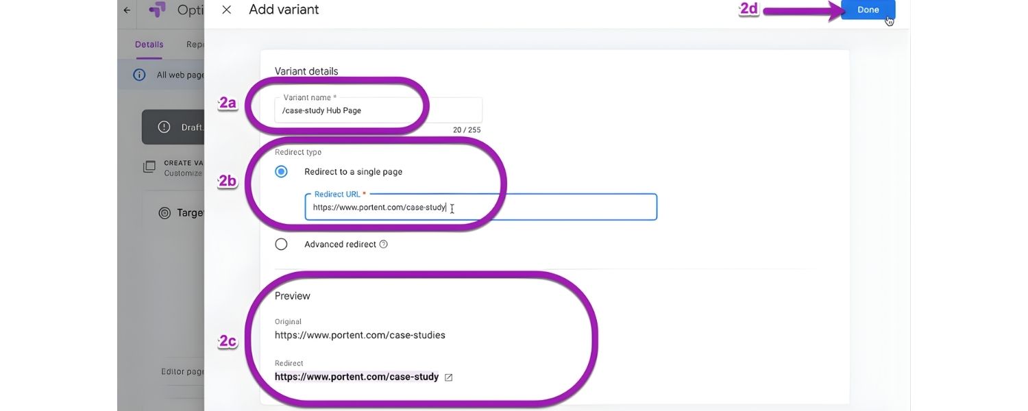This screenshot has height=411, width=1028.
Task: Open redirect preview in new tab icon
Action: [449, 377]
